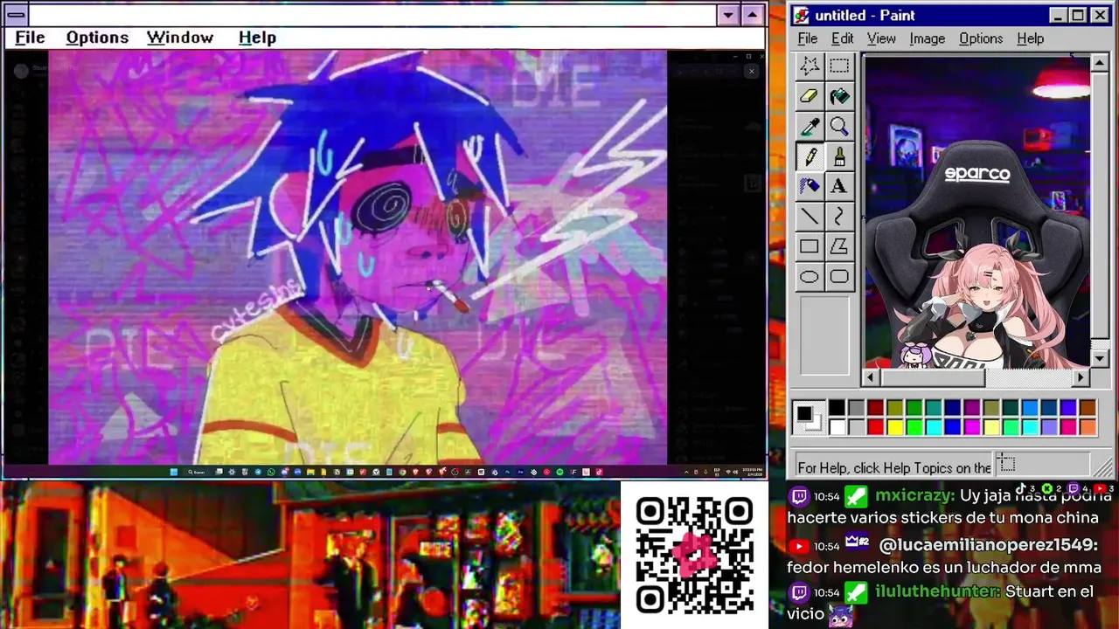Click the foreground/background color indicator box
1119x629 pixels.
[x=809, y=417]
